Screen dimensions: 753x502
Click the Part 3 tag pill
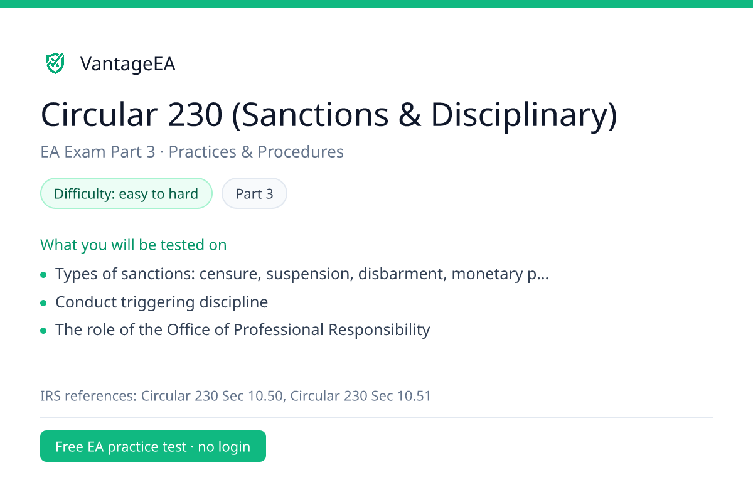tap(254, 194)
